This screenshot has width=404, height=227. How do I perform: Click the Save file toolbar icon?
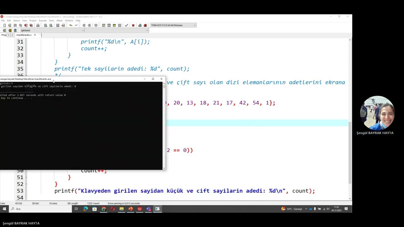coord(15,25)
